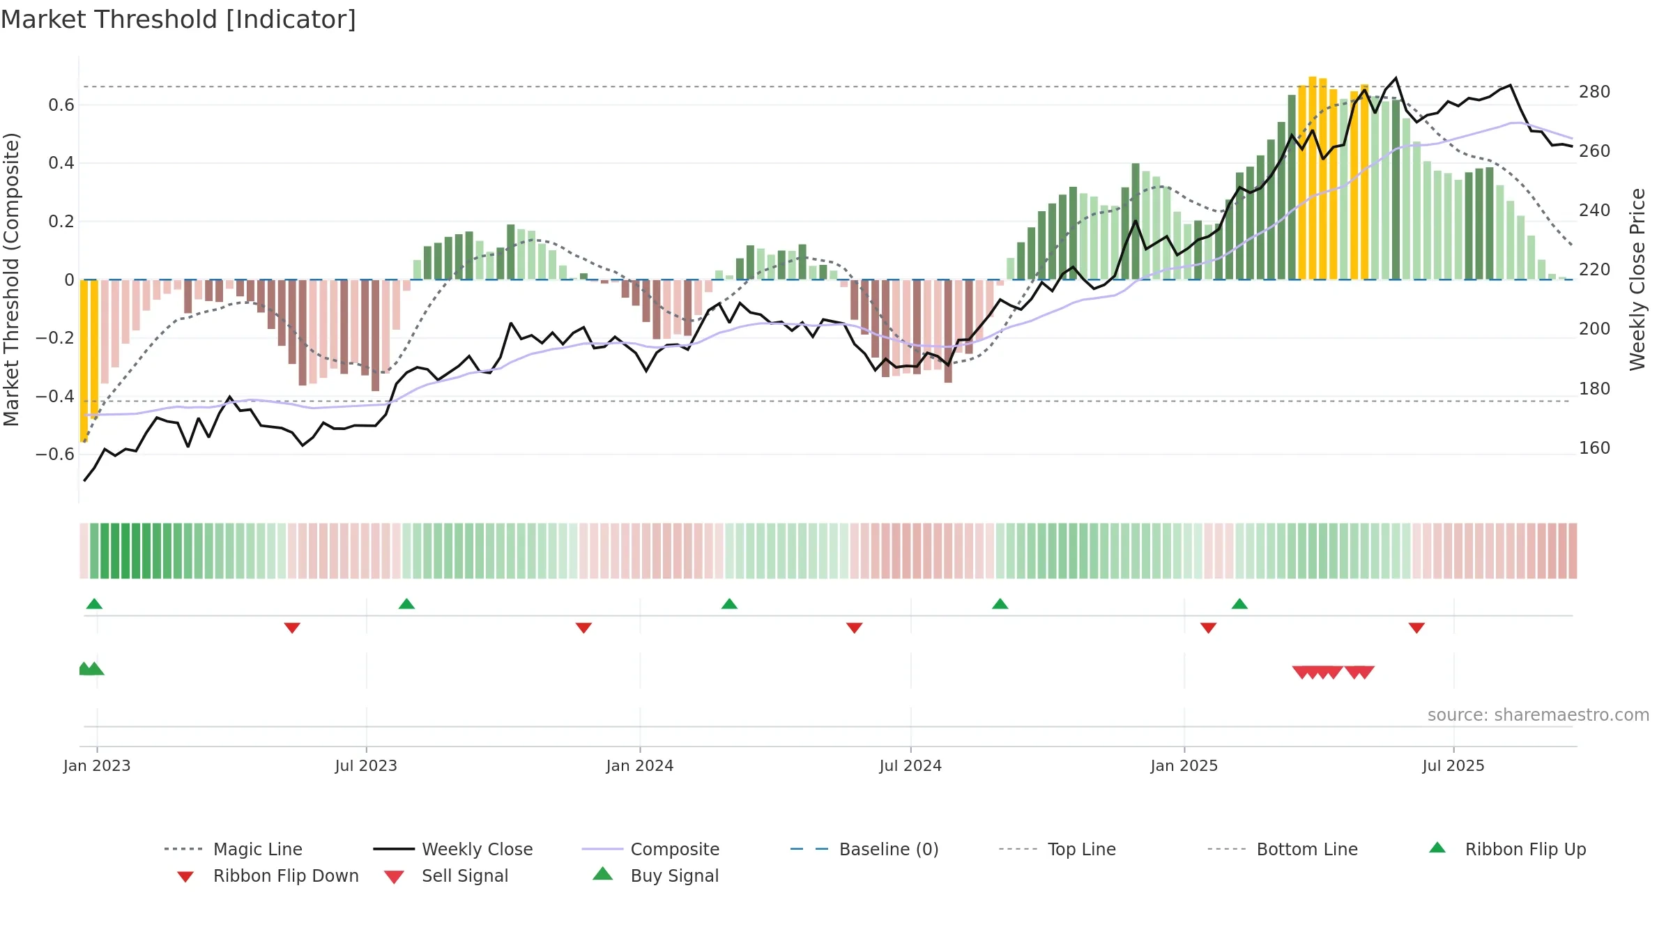Click the Jan 2023 x-axis label

pyautogui.click(x=97, y=766)
